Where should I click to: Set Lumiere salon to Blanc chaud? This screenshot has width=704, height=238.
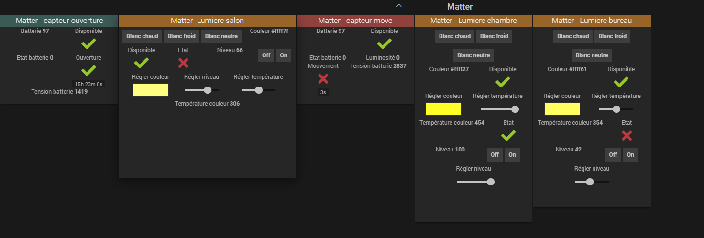click(143, 36)
